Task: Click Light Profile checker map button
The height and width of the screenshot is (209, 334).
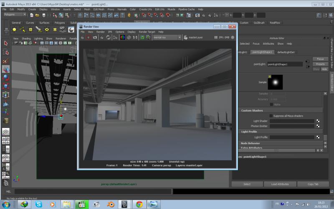Action: click(x=318, y=137)
